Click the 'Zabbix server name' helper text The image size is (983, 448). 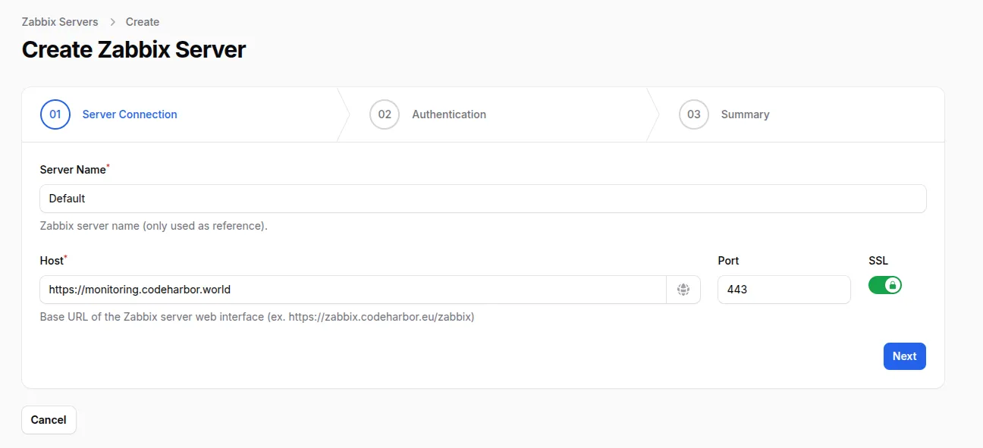pyautogui.click(x=154, y=226)
